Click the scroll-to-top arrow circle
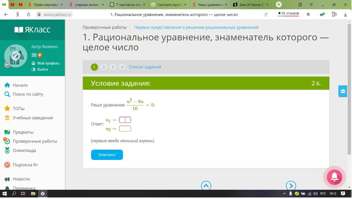Screen dimensions: 352x199 pos(206,186)
